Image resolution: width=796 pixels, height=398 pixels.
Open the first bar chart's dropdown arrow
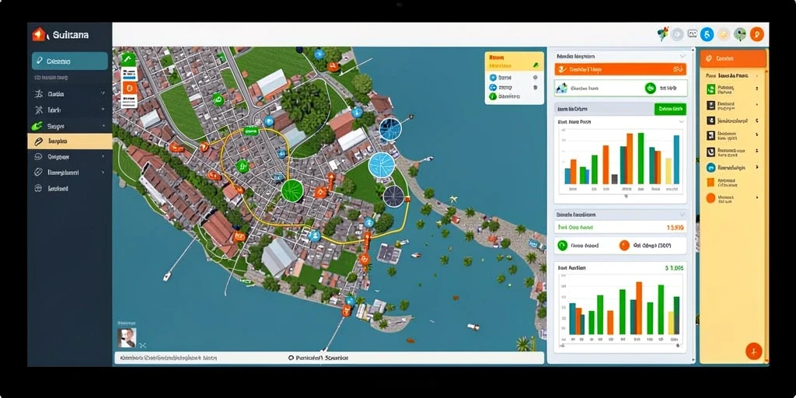681,122
